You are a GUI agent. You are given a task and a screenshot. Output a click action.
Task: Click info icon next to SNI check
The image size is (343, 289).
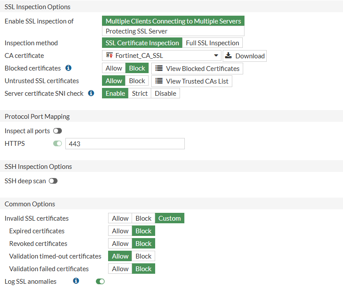tap(91, 93)
